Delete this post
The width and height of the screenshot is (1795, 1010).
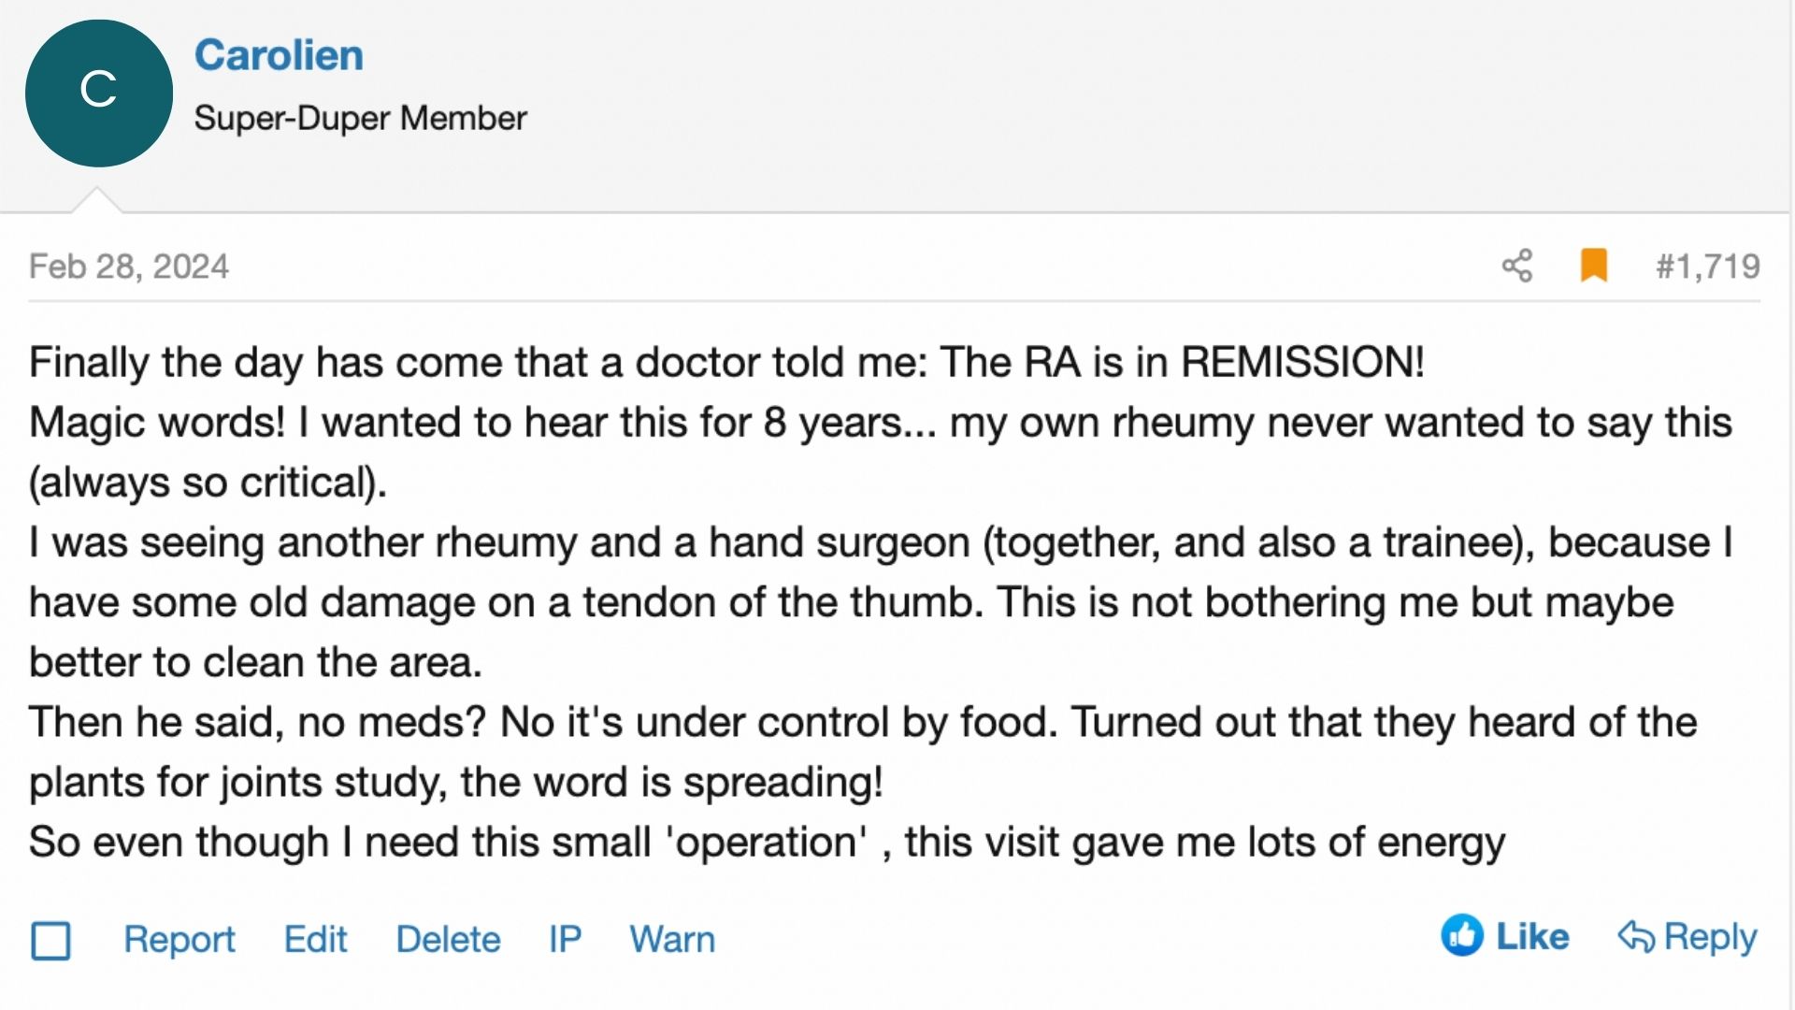(448, 939)
